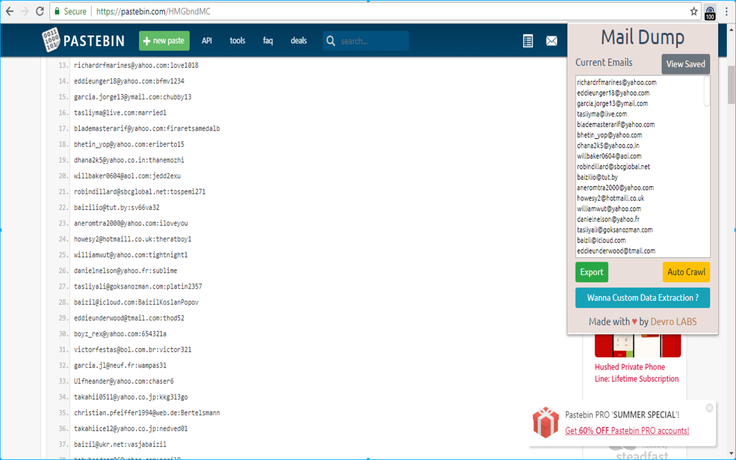This screenshot has width=736, height=460.
Task: Select baizilio@tut.by in Mail Dump list
Action: tap(597, 177)
